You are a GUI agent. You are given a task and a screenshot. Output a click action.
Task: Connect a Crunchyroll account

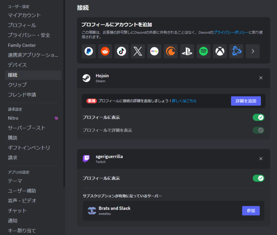click(x=171, y=51)
